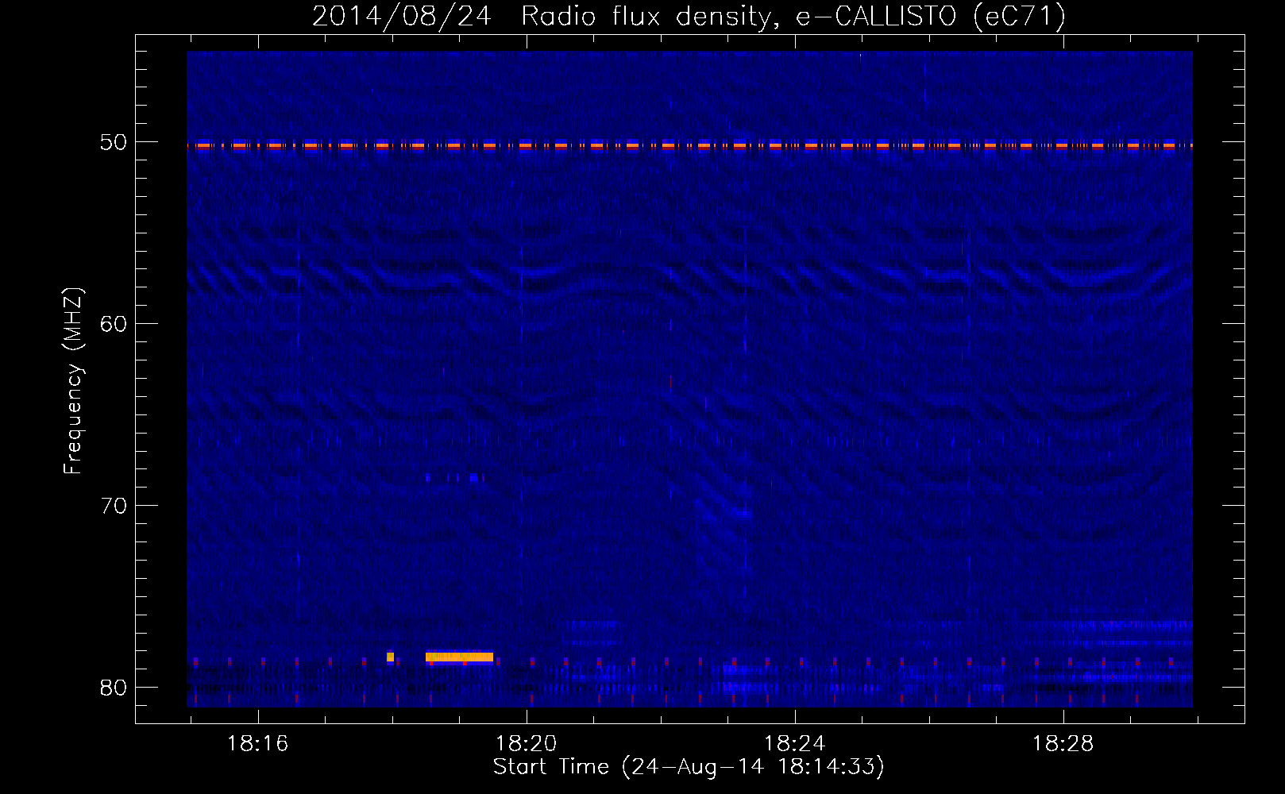Click the 60 frequency tick label
The image size is (1285, 794).
coord(113,324)
